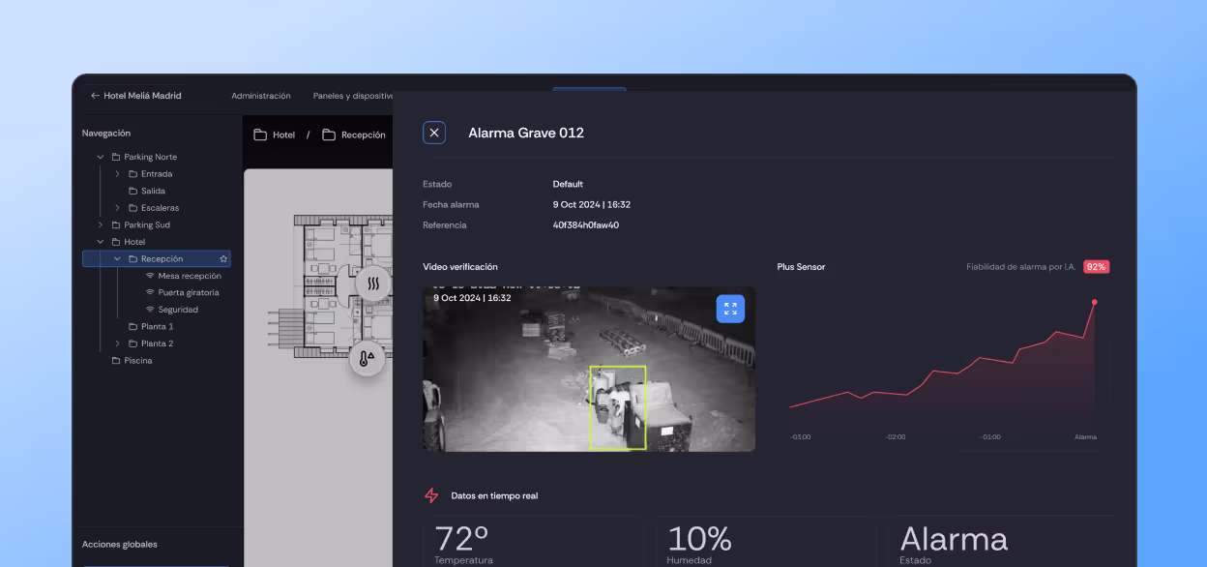The height and width of the screenshot is (567, 1207).
Task: Click the Estado value Default
Action: pyautogui.click(x=568, y=184)
